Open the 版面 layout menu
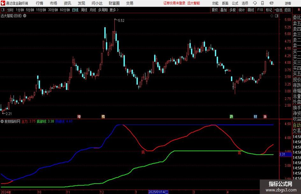 pos(225,3)
